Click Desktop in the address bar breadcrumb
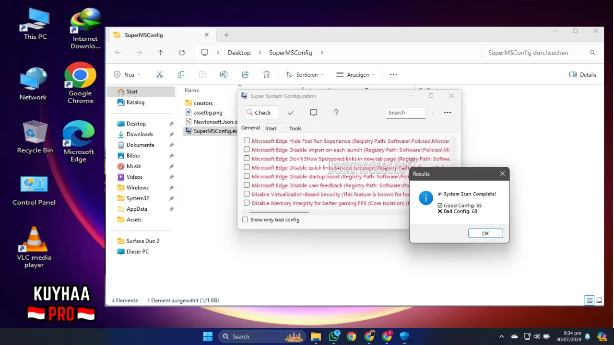The height and width of the screenshot is (345, 614). [239, 53]
